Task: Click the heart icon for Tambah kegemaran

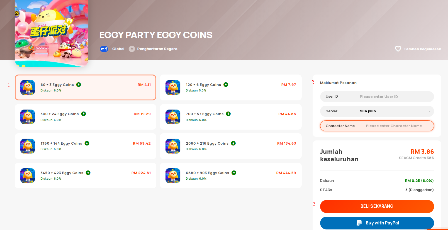Action: click(x=398, y=49)
